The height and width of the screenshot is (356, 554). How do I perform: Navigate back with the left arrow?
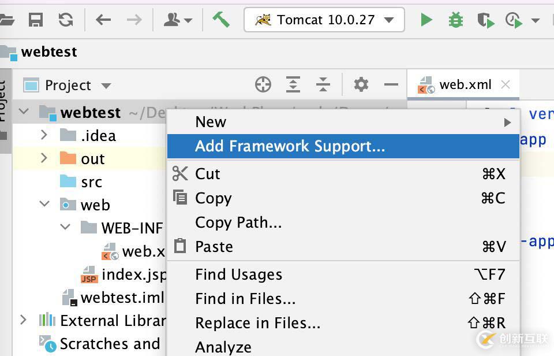pyautogui.click(x=103, y=20)
